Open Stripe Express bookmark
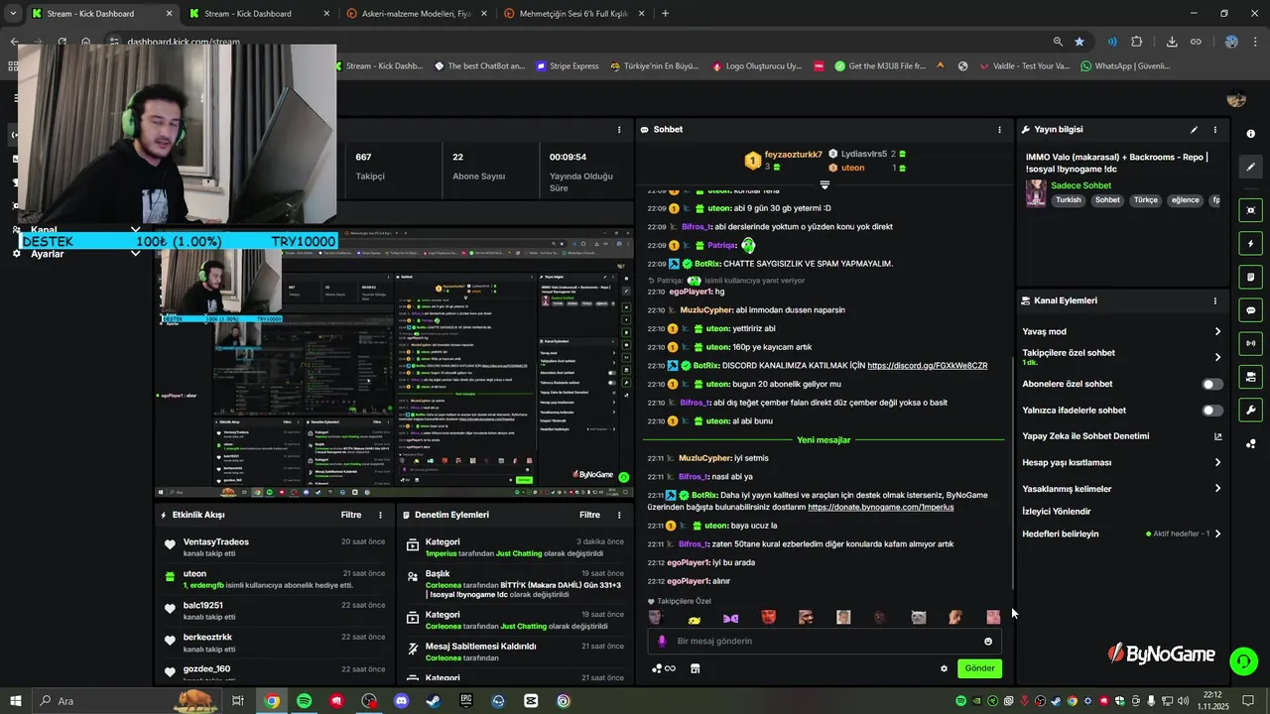 tap(568, 66)
